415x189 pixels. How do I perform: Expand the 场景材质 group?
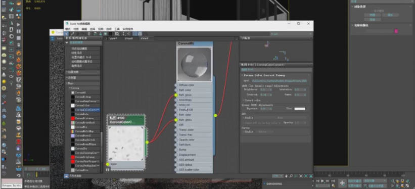[x=83, y=72]
